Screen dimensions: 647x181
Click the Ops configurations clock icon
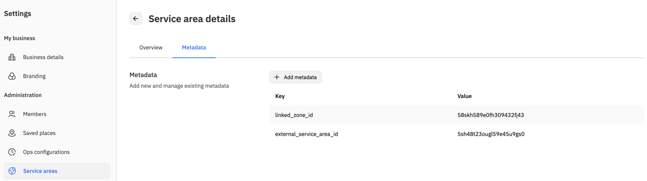[12, 152]
